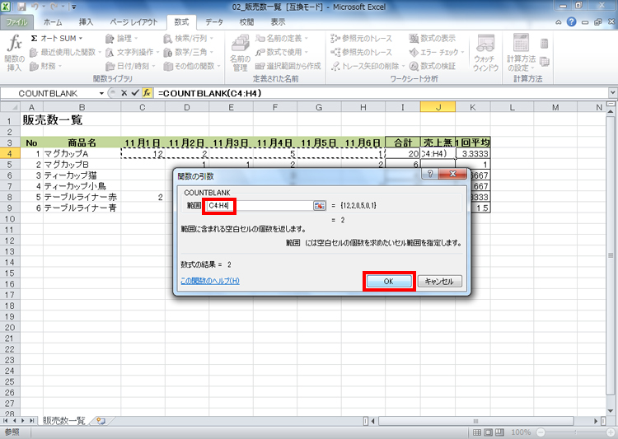This screenshot has width=618, height=439.
Task: Click the キャンセル button
Action: point(439,282)
